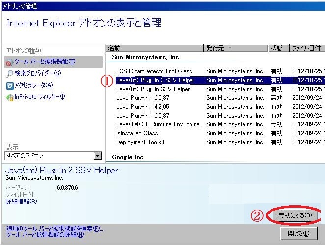
Task: Open the find more toolbars and extensions link
Action: [54, 229]
